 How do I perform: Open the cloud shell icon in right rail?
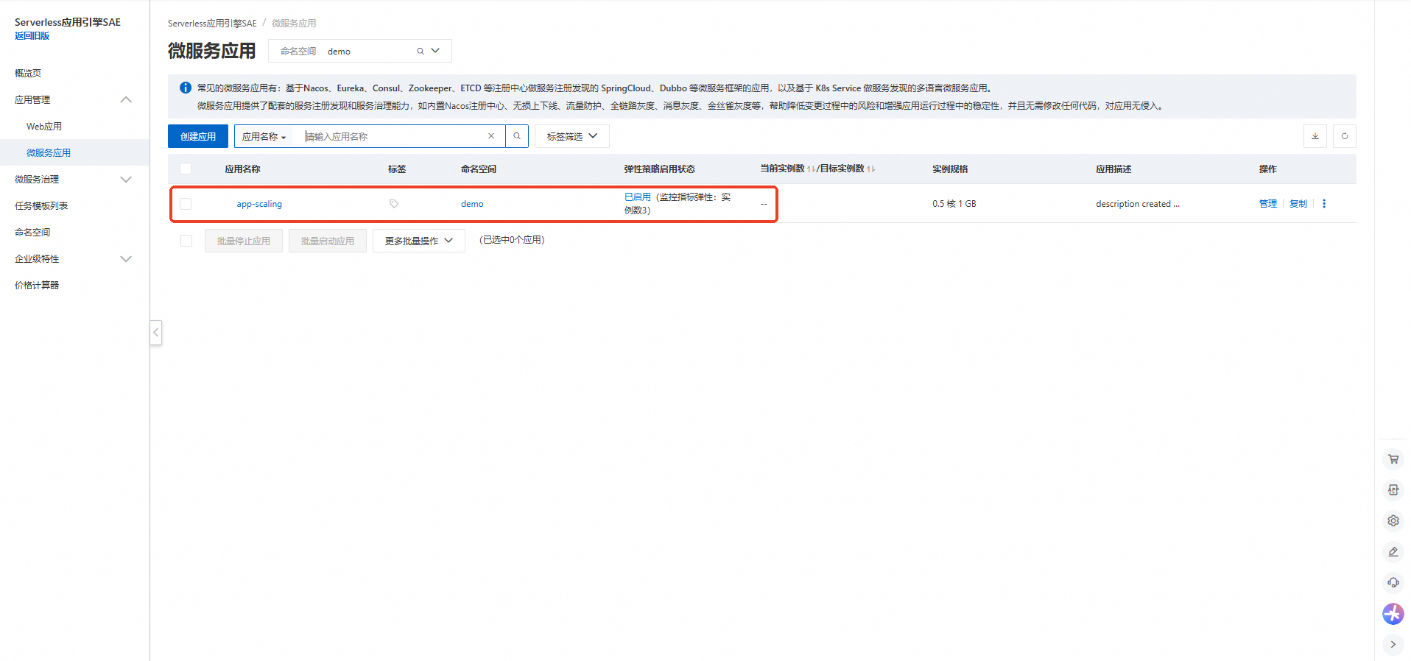(x=1393, y=490)
